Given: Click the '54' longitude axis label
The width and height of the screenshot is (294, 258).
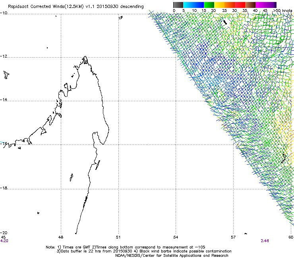Looking at the screenshot, I should pos(176,237).
